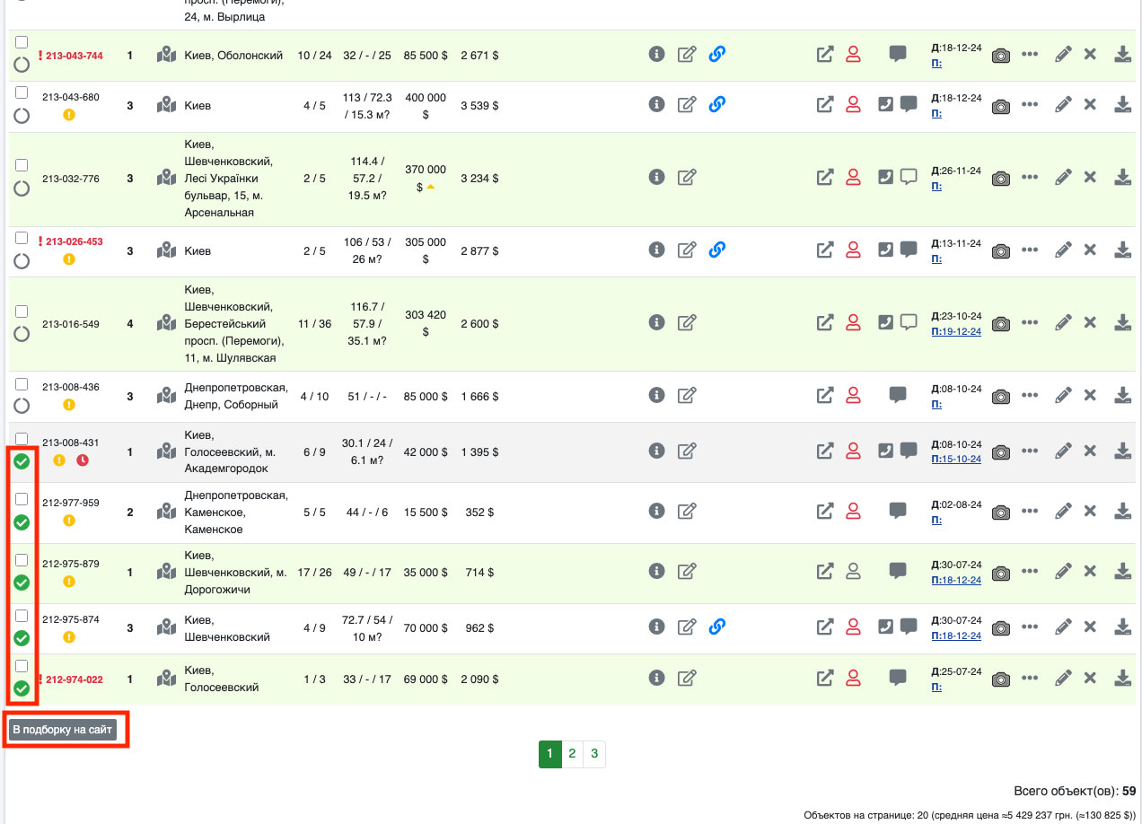Click the price 370 000 $ cell
Viewport: 1142px width, 824px height.
click(x=426, y=178)
